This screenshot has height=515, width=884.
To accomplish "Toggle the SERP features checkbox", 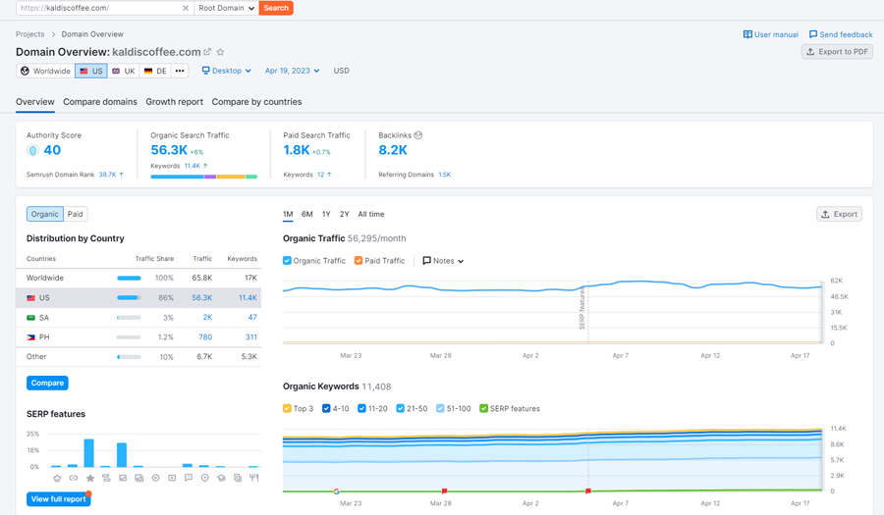I will 483,409.
